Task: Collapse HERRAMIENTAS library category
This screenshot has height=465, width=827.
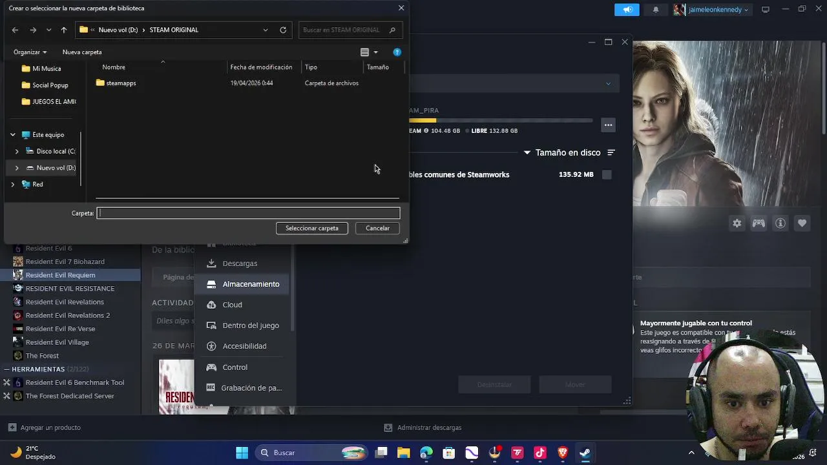Action: pos(6,369)
